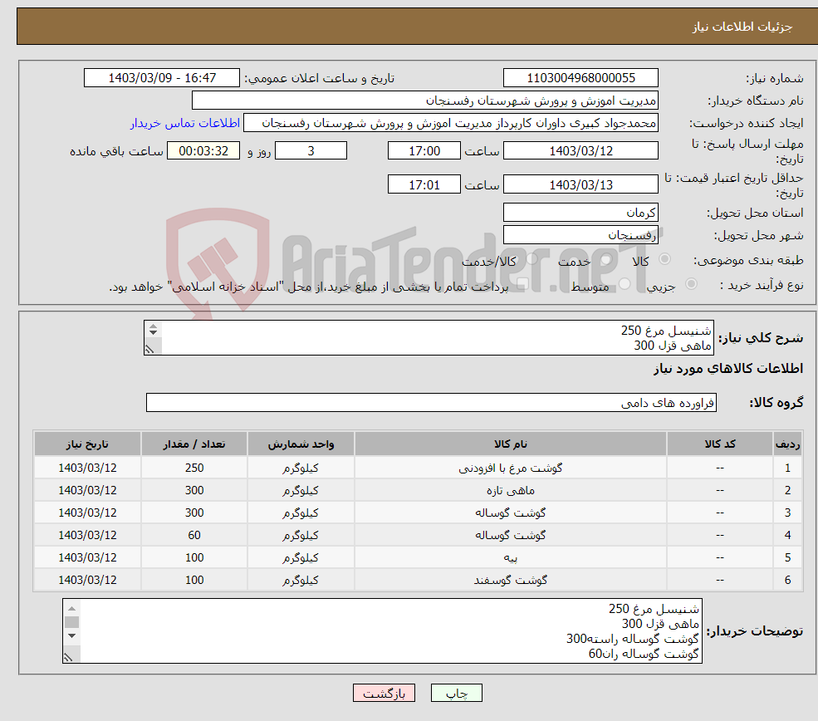Click scrollbar thumb in توضیحات خریدار box
818x721 pixels.
coord(72,622)
